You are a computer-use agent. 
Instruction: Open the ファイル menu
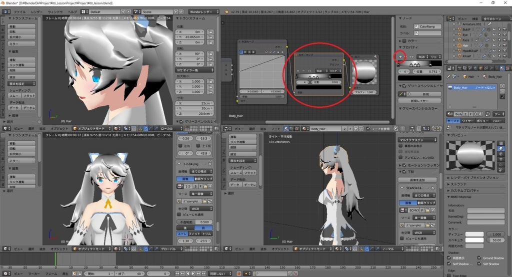coord(19,12)
